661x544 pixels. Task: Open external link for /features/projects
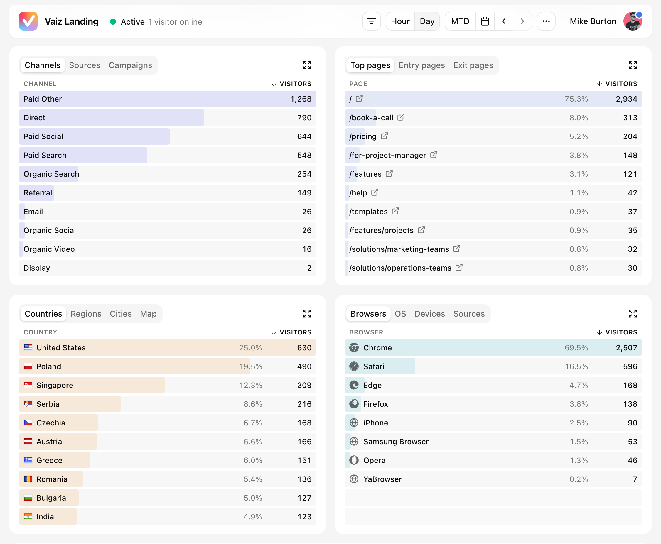point(421,230)
